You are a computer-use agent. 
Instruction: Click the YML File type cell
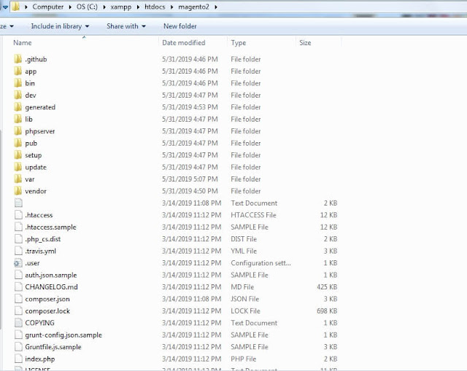tap(244, 251)
